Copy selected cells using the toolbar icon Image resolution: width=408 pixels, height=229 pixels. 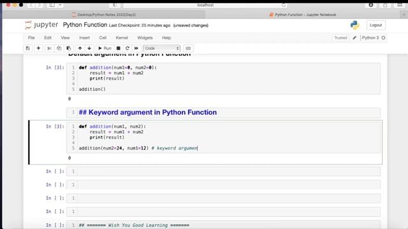[59, 48]
